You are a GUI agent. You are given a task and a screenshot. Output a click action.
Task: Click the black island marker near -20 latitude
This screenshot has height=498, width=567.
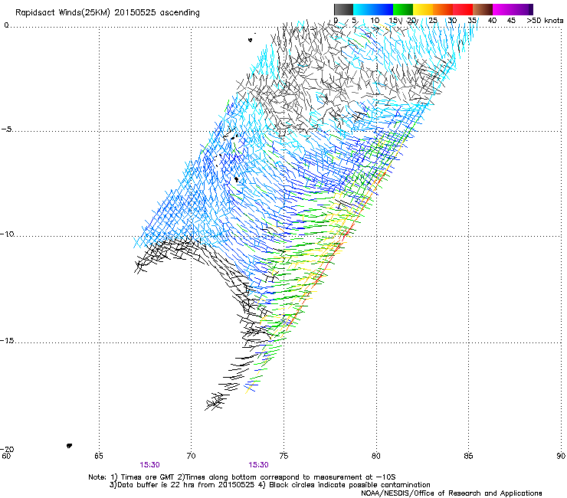[x=69, y=446]
